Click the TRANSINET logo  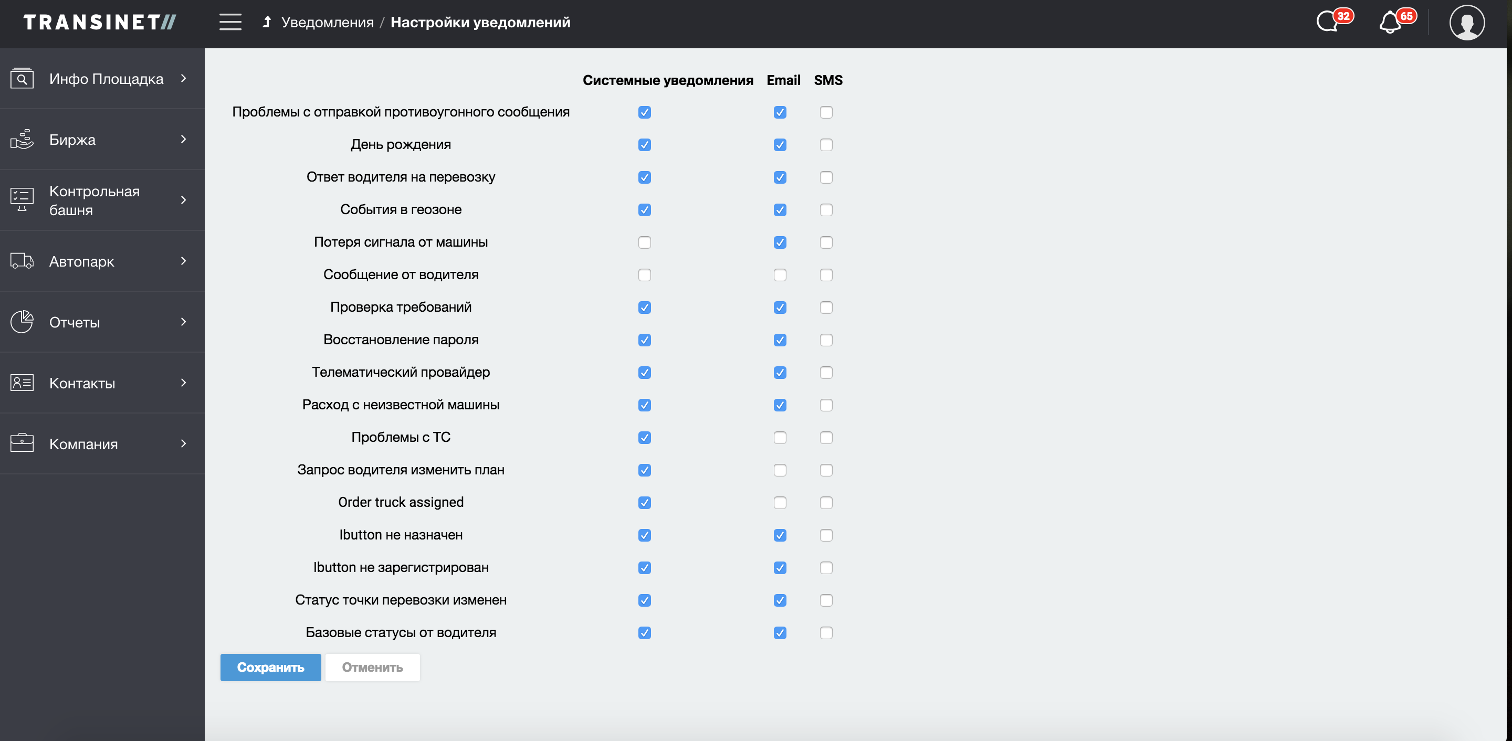tap(100, 22)
